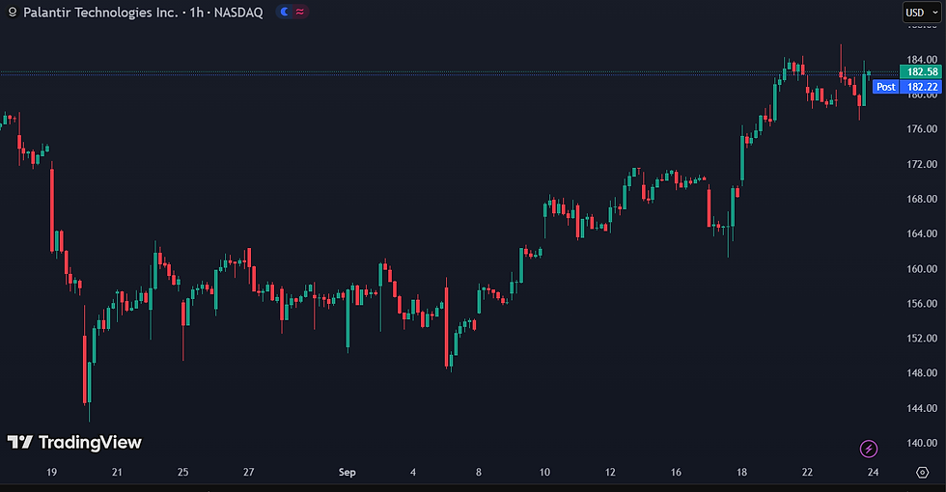Click the purple lightning bolt icon

tap(868, 449)
